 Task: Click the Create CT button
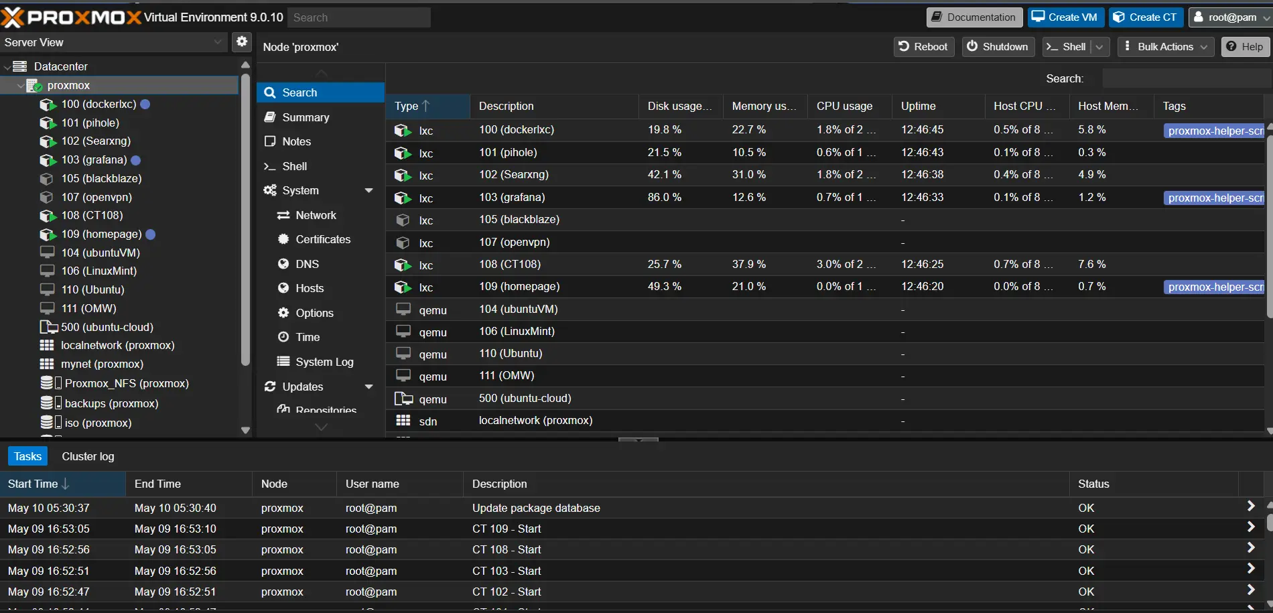click(x=1146, y=17)
